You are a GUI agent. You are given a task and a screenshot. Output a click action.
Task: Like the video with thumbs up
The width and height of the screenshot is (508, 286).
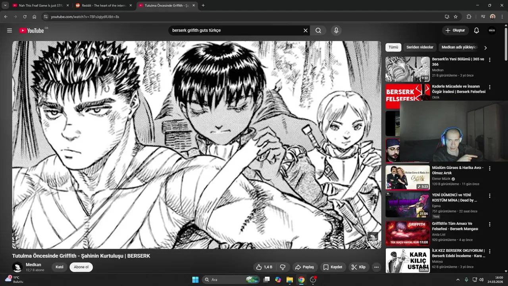[x=264, y=267]
